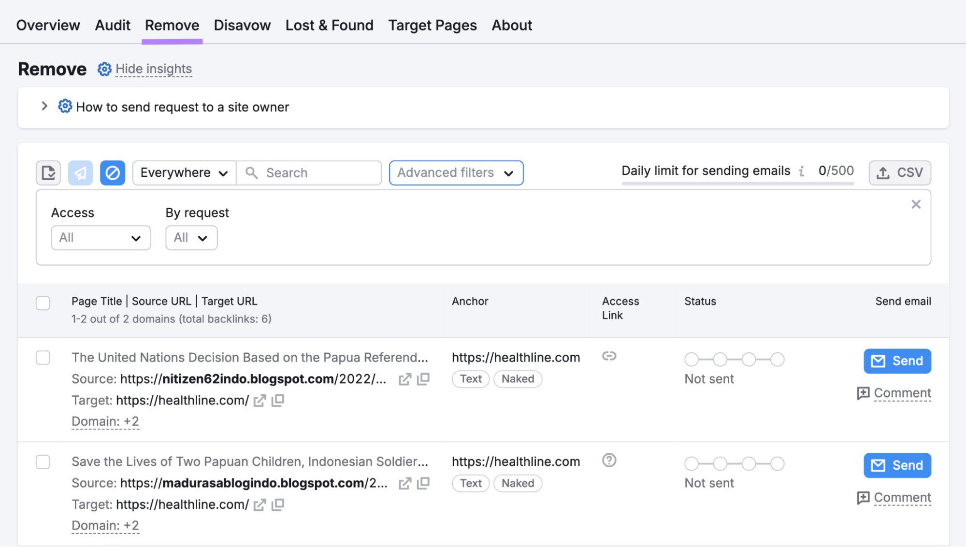Select the Papua Referendum backlink row checkbox

43,358
